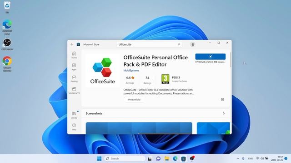Select the OBS Studio desktop shortcut

(x=7, y=44)
